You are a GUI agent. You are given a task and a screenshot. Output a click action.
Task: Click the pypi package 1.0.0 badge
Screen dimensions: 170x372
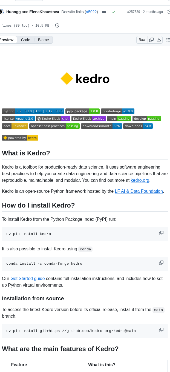coord(83,111)
